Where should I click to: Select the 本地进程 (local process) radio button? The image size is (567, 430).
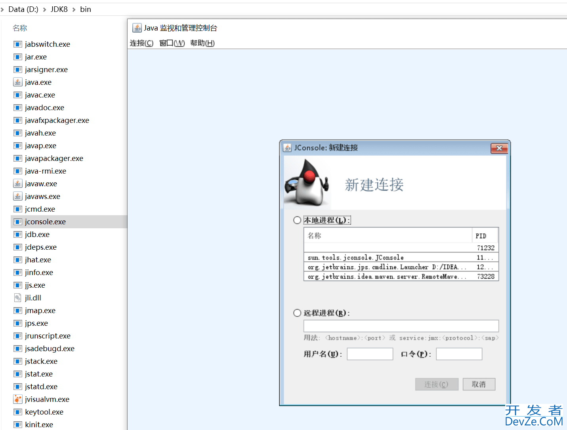pos(297,220)
